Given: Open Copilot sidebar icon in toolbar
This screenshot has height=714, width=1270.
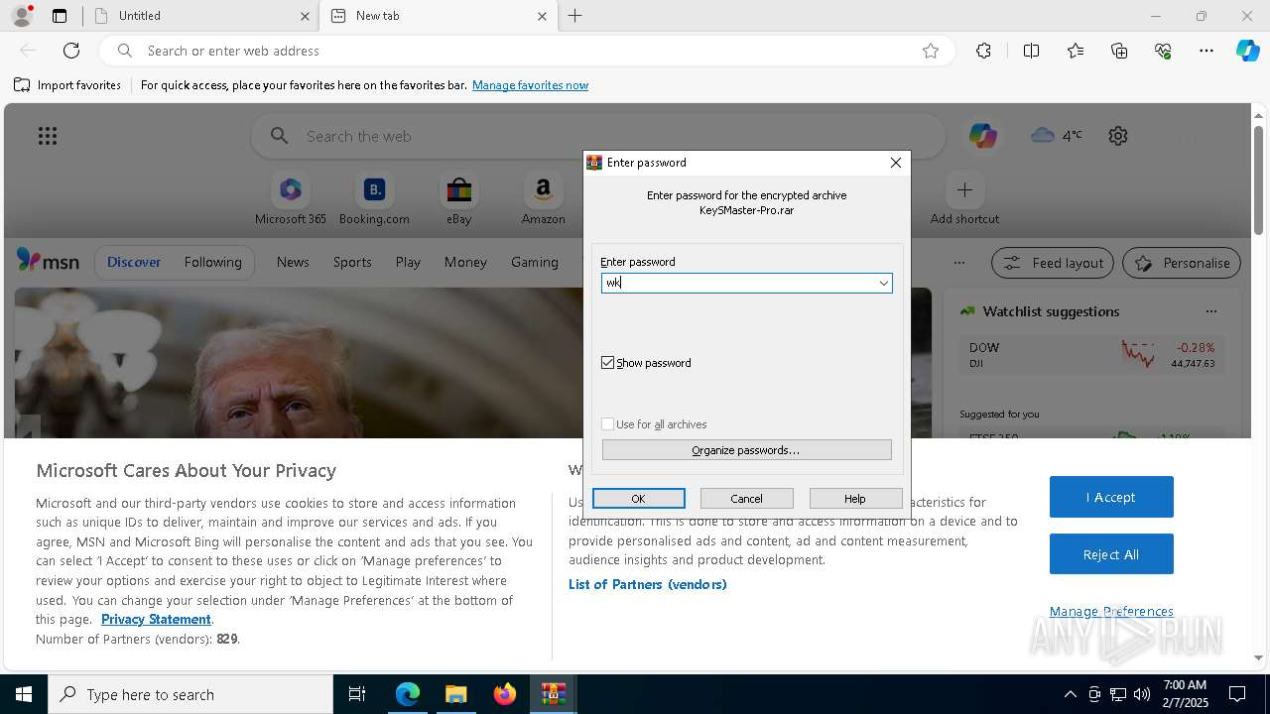Looking at the screenshot, I should [1247, 51].
